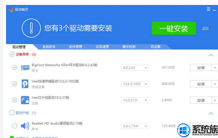Switch to the 硬件检测 tab
218x138 pixels.
pyautogui.click(x=129, y=47)
